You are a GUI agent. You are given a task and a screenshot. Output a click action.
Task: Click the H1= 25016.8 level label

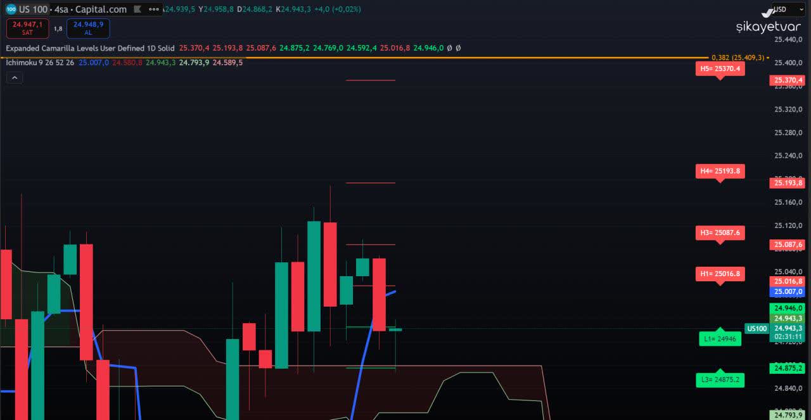click(720, 274)
